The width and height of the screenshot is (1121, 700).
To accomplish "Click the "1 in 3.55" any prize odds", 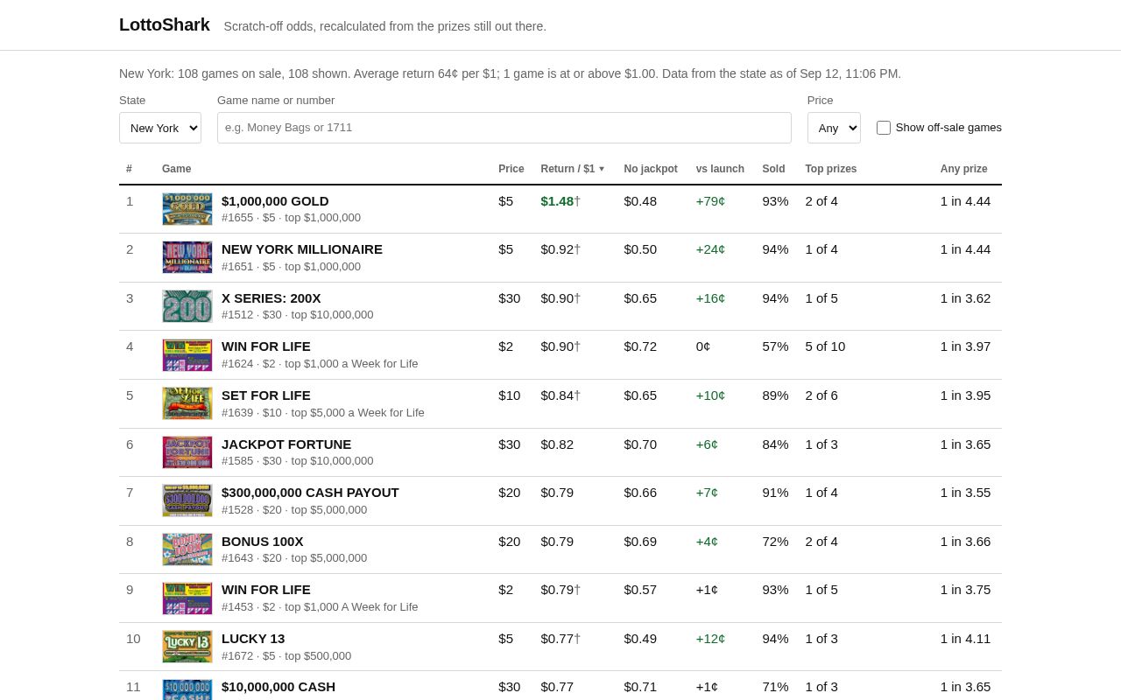I will [965, 493].
